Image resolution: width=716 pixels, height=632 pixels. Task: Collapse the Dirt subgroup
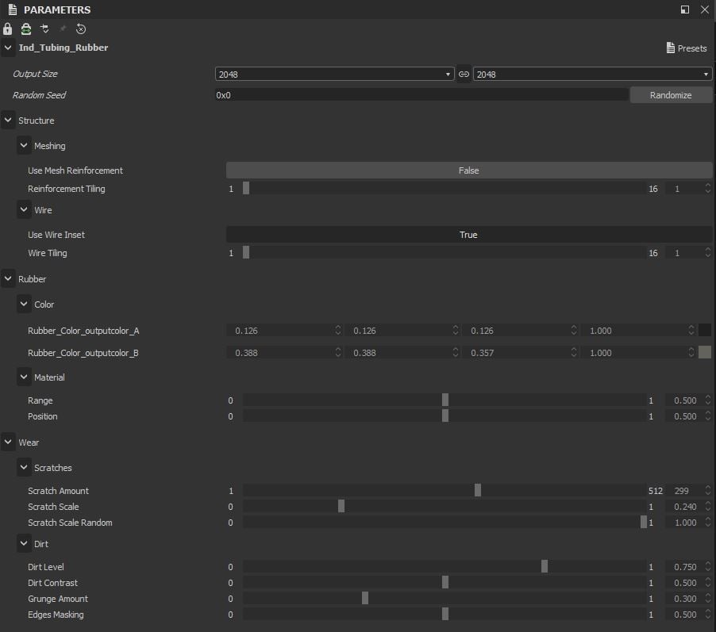click(24, 543)
